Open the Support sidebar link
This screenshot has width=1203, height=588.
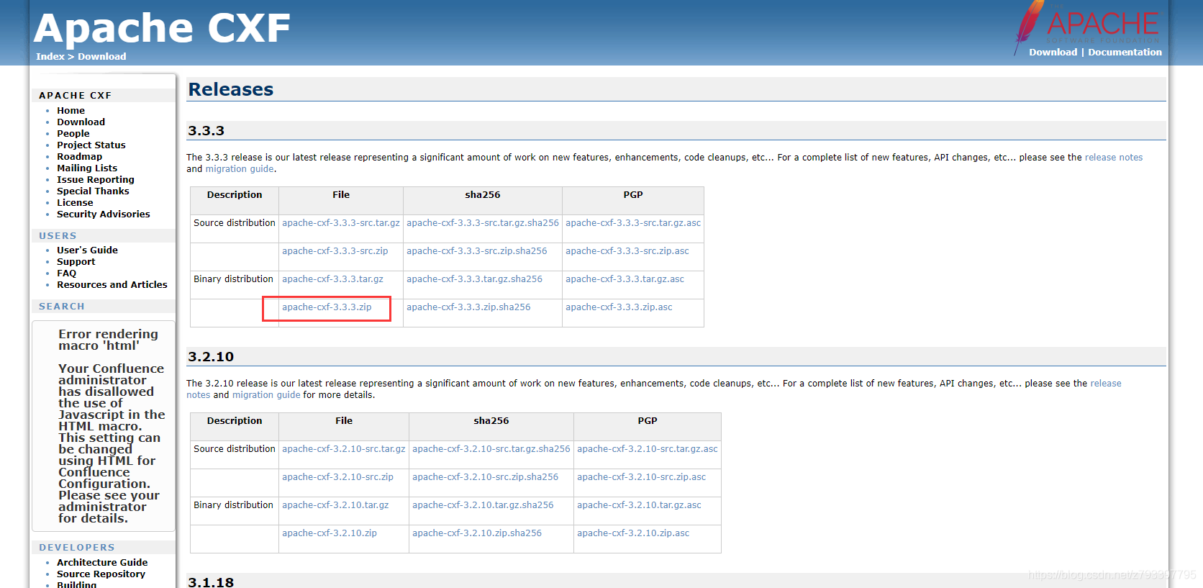(76, 262)
